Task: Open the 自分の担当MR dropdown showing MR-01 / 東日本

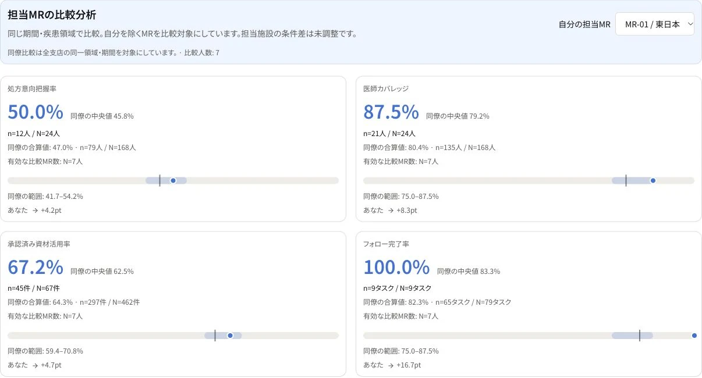Action: [x=654, y=24]
